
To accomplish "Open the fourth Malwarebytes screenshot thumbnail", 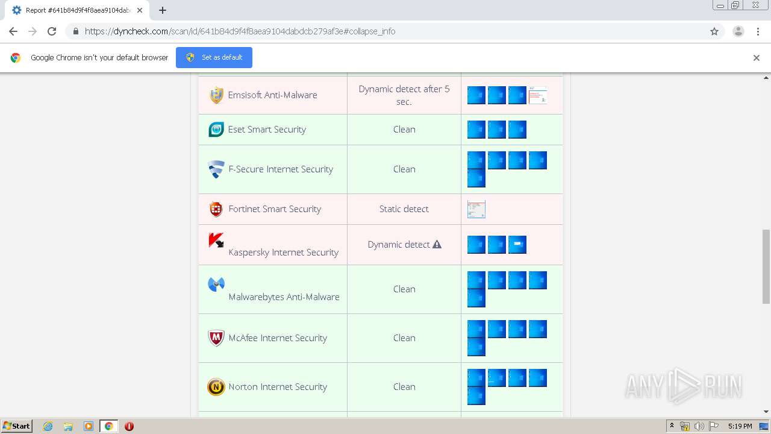I will 538,280.
